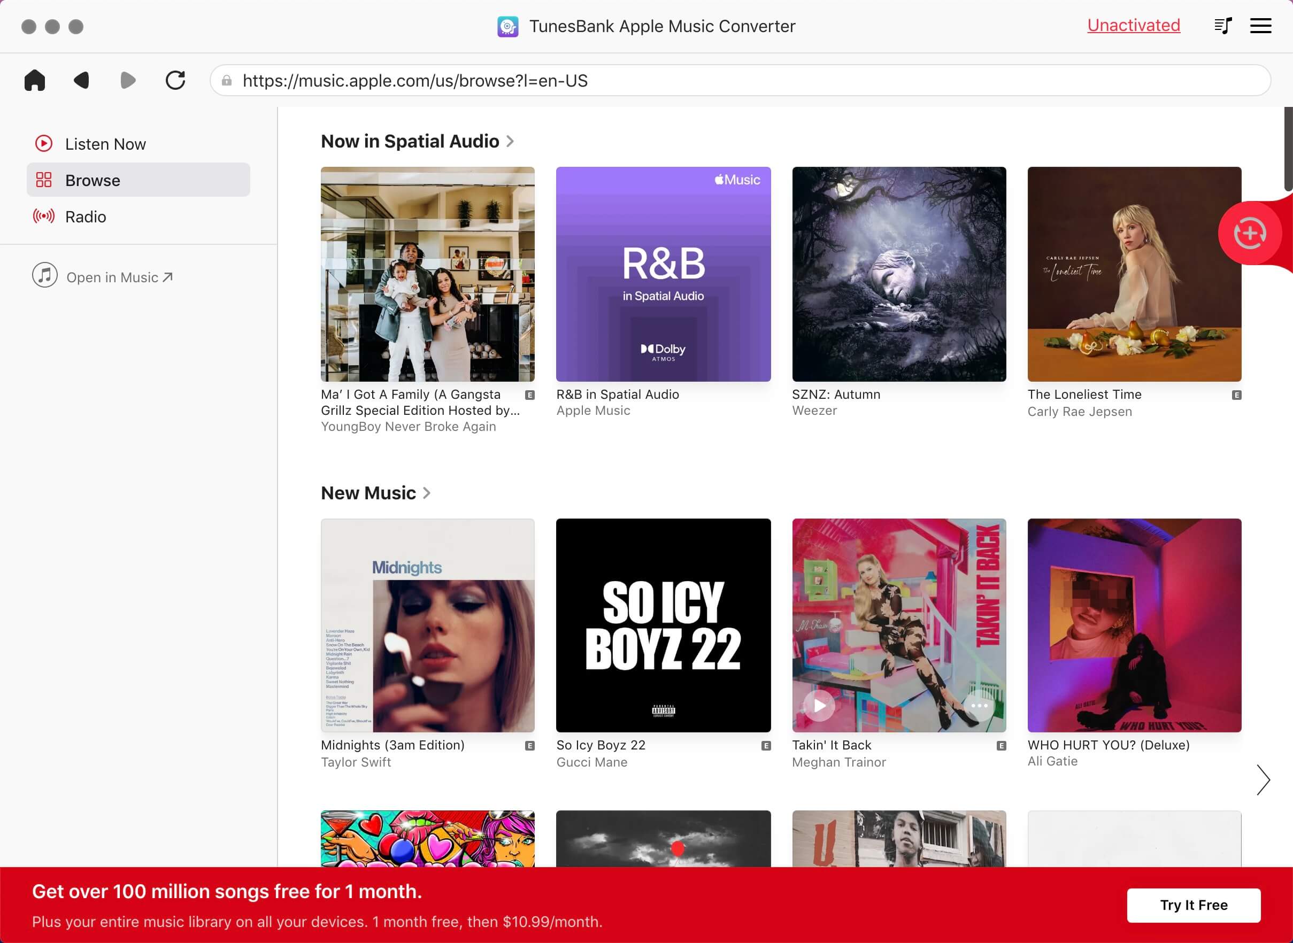
Task: Click the Unactivated link to activate
Action: (x=1134, y=25)
